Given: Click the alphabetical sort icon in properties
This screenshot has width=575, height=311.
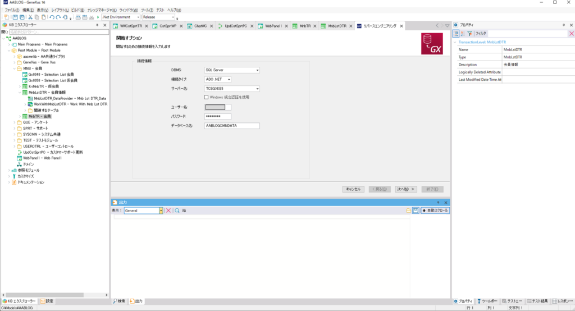Looking at the screenshot, I should pos(463,33).
